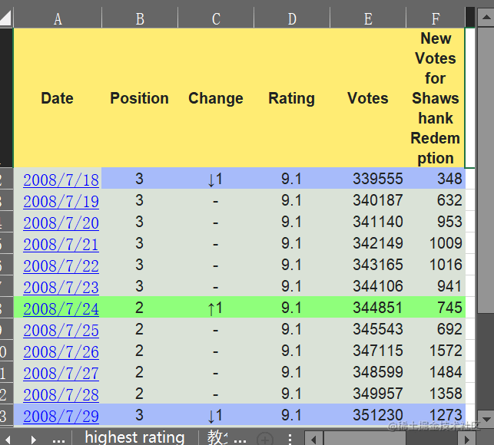
Task: Open the 2008/7/22 date link
Action: tap(61, 266)
